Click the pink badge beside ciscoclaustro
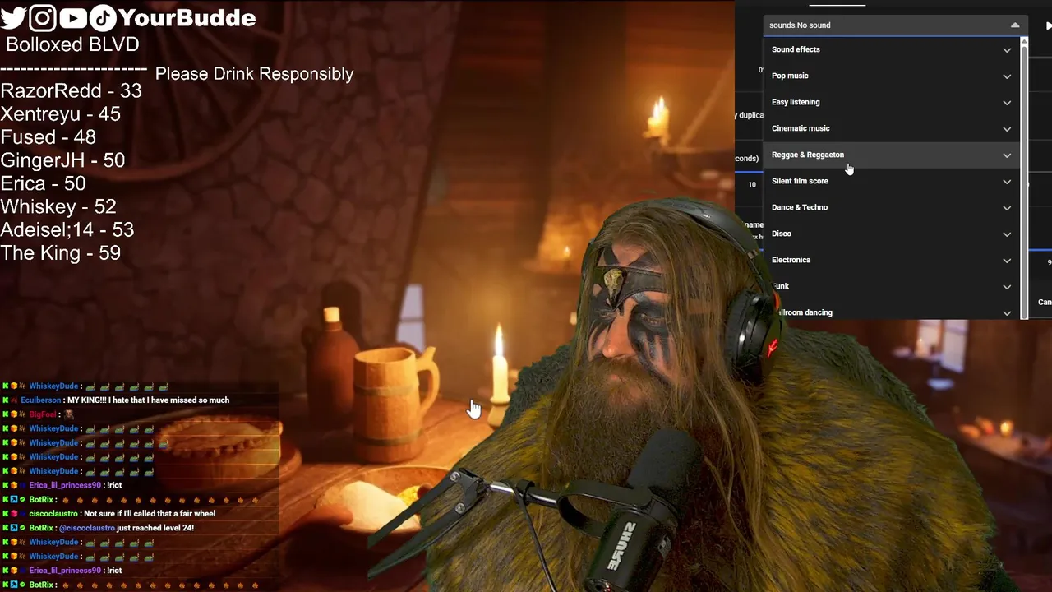The image size is (1052, 592). coord(14,514)
